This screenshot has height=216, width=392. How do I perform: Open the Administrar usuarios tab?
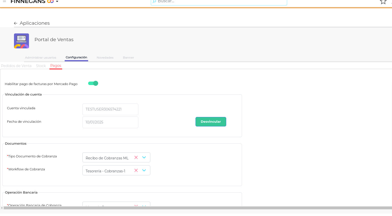[x=40, y=58]
